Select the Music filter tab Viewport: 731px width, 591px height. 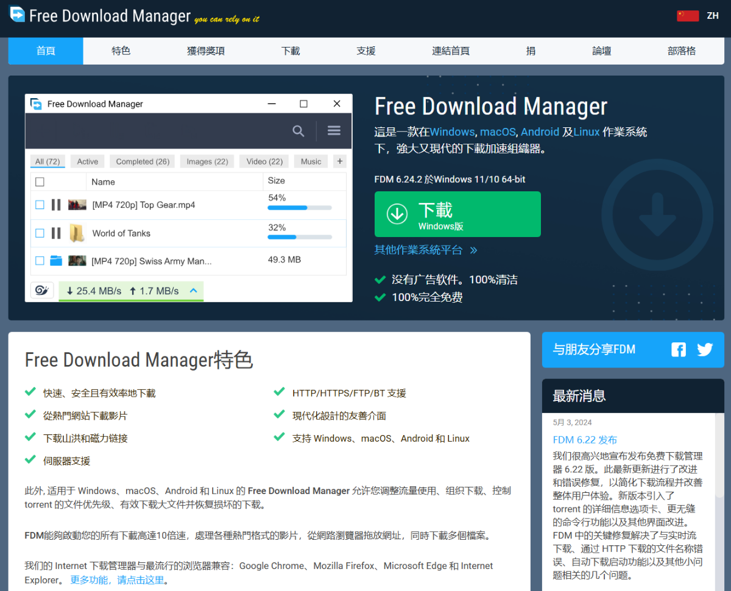311,161
